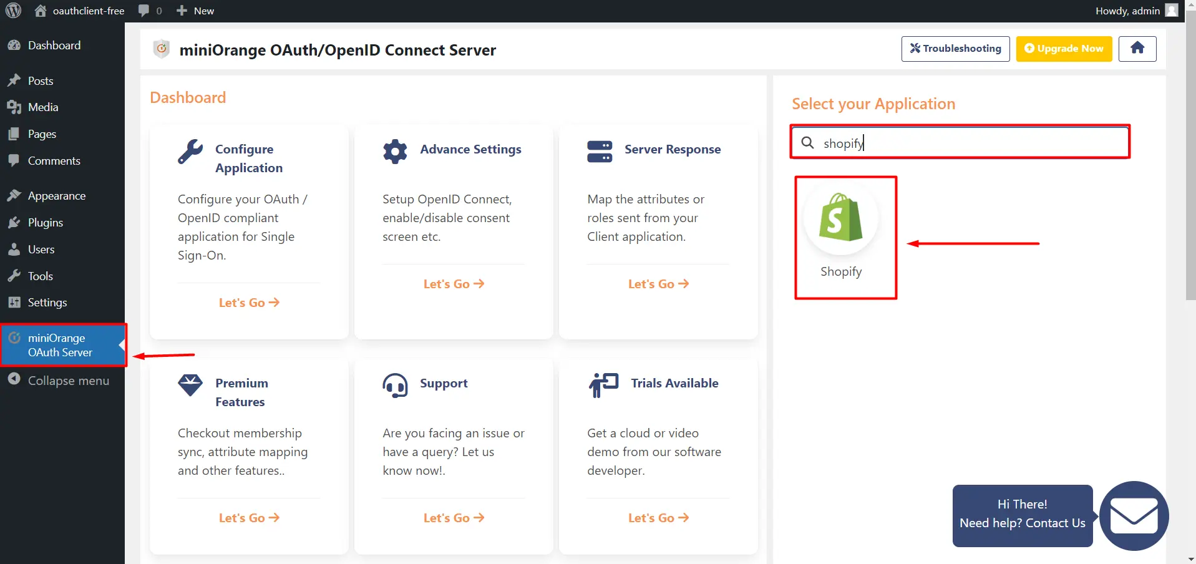Open the Contact Us mail chat button
Image resolution: width=1196 pixels, height=564 pixels.
pyautogui.click(x=1134, y=516)
